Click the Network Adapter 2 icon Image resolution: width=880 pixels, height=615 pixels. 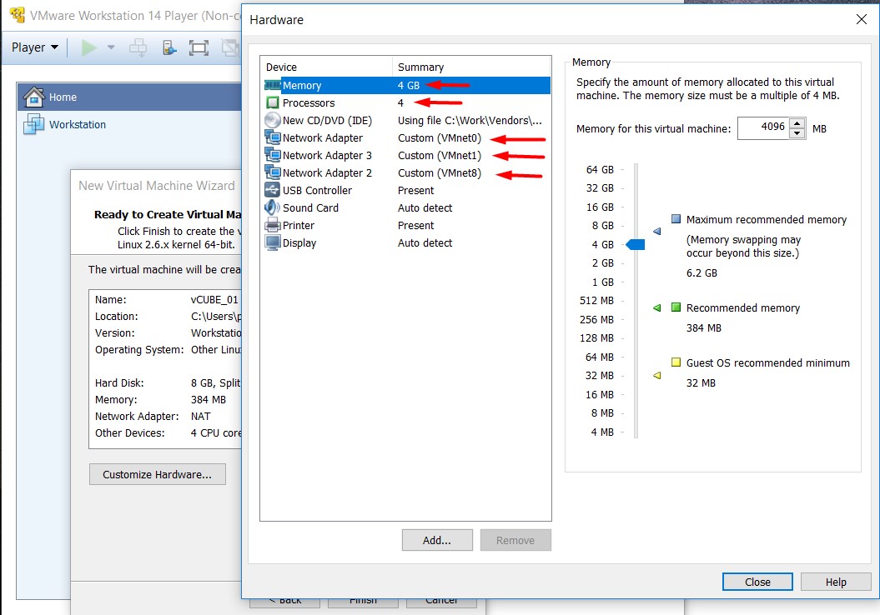[273, 172]
